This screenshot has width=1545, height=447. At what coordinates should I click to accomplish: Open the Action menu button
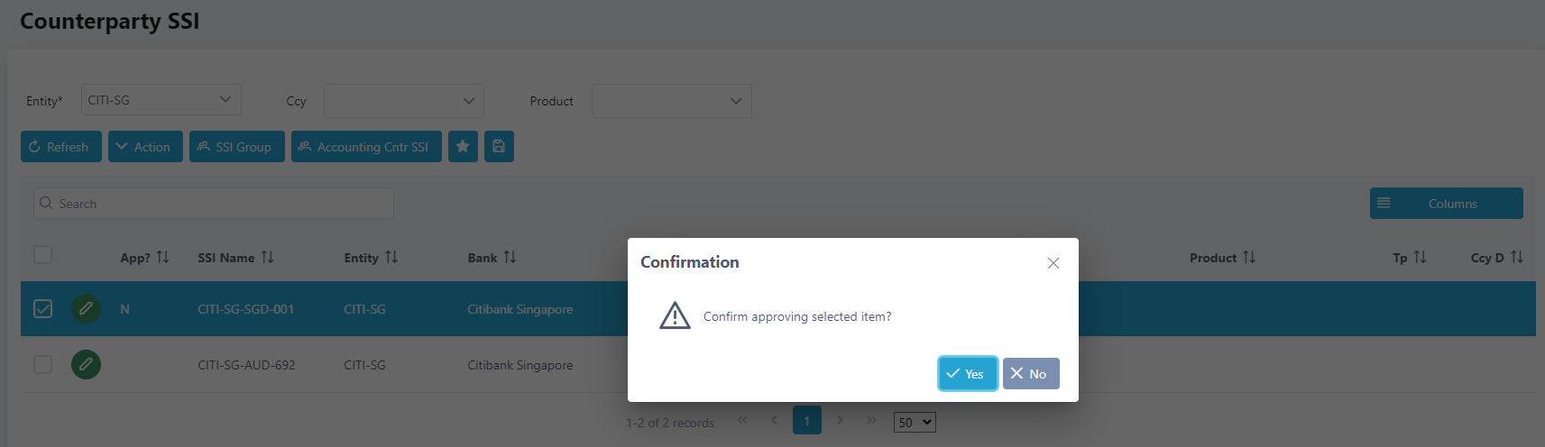point(145,147)
